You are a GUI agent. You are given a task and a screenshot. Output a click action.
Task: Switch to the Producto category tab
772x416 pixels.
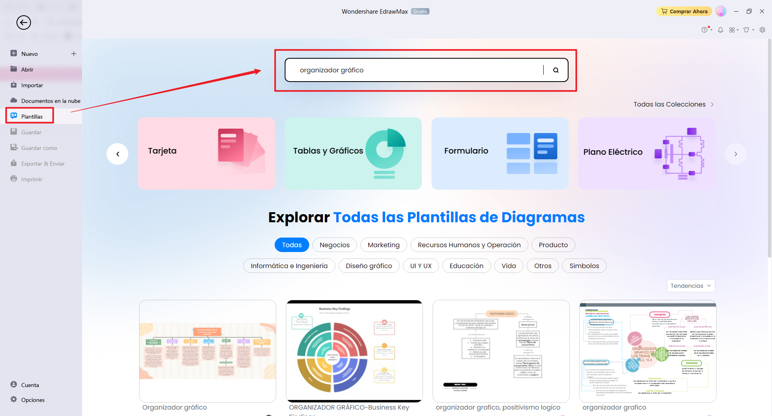(x=553, y=245)
